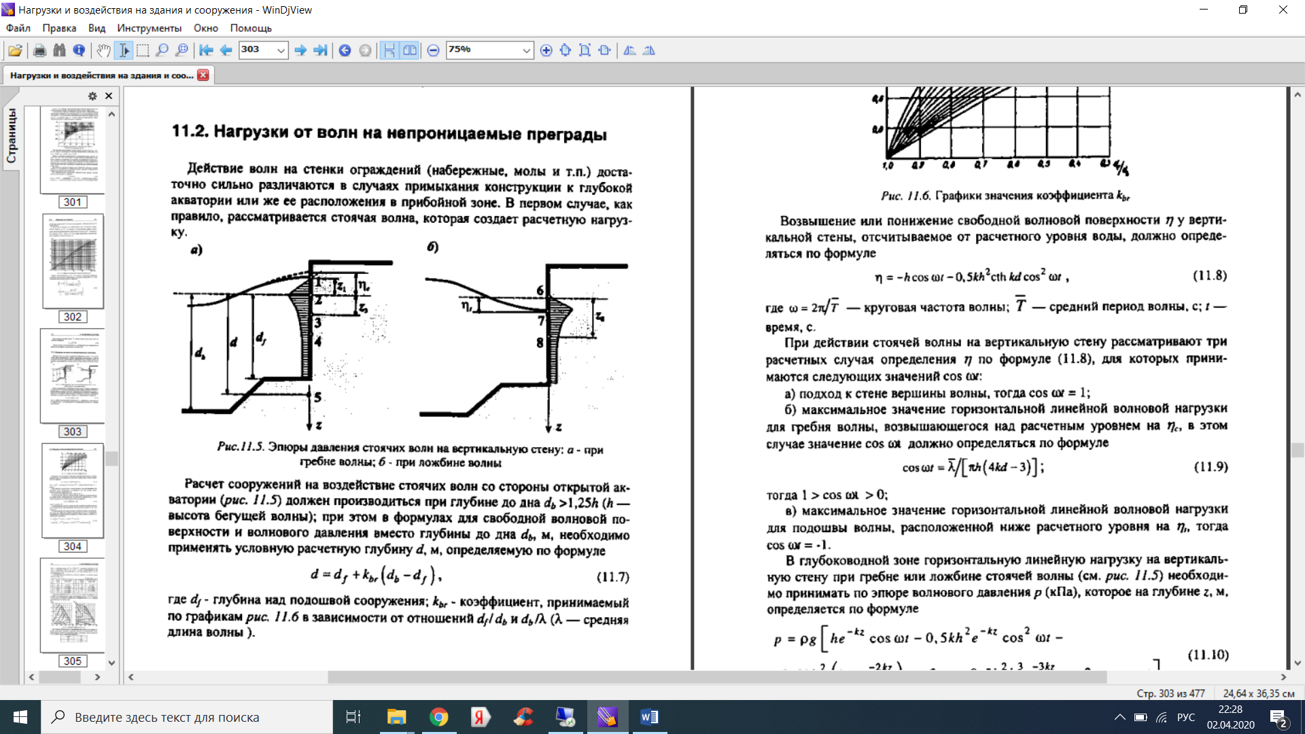This screenshot has width=1305, height=734.
Task: Zoom in with plus button
Action: coord(546,50)
